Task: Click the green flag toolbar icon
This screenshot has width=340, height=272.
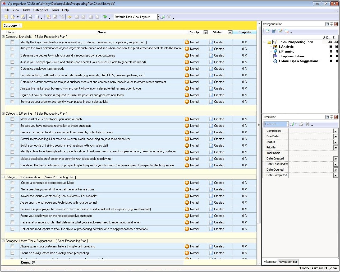Action: pyautogui.click(x=105, y=17)
